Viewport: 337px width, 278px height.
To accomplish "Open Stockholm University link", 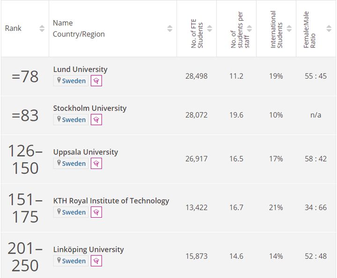I will 89,108.
